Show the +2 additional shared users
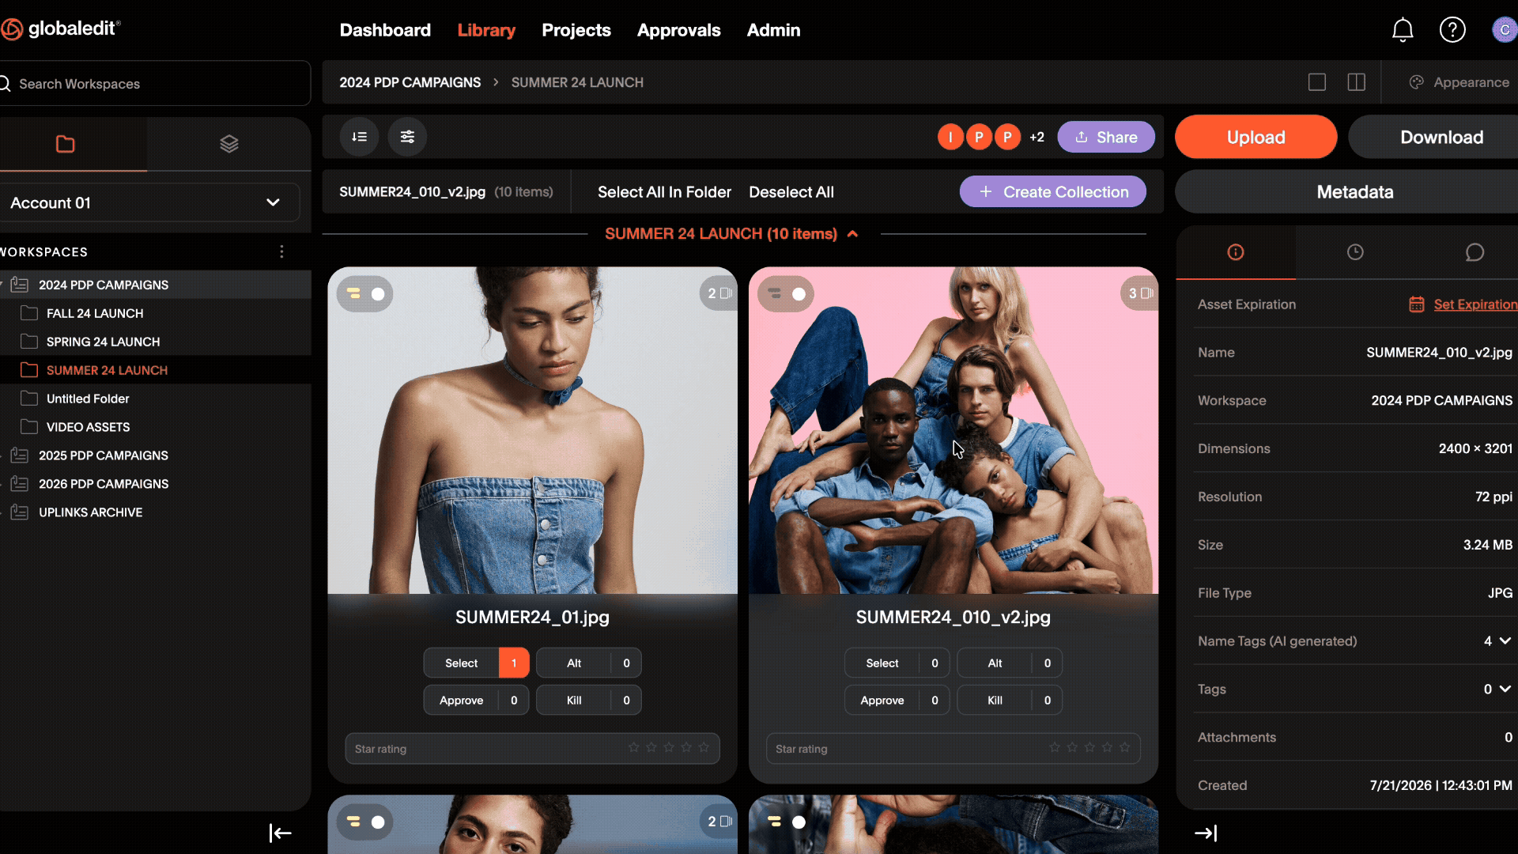Screen dimensions: 1518x854 coord(1037,138)
